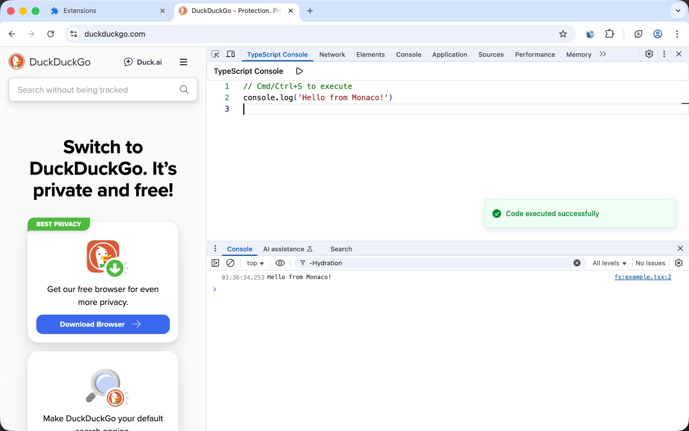Clear the -Hydration filter text

[x=577, y=263]
